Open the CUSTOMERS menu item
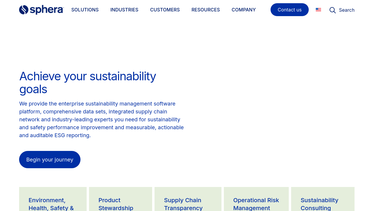The image size is (376, 211). coord(165,10)
